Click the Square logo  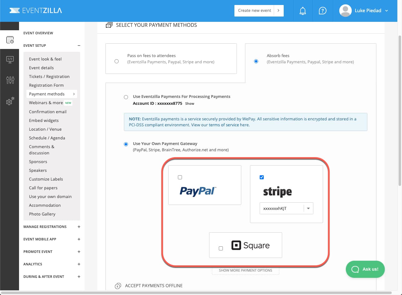(x=250, y=245)
